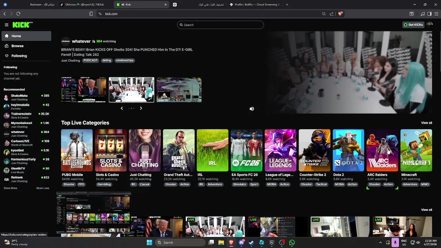Open heyimnatalia recommended channel
441x248 pixels.
[x=26, y=106]
